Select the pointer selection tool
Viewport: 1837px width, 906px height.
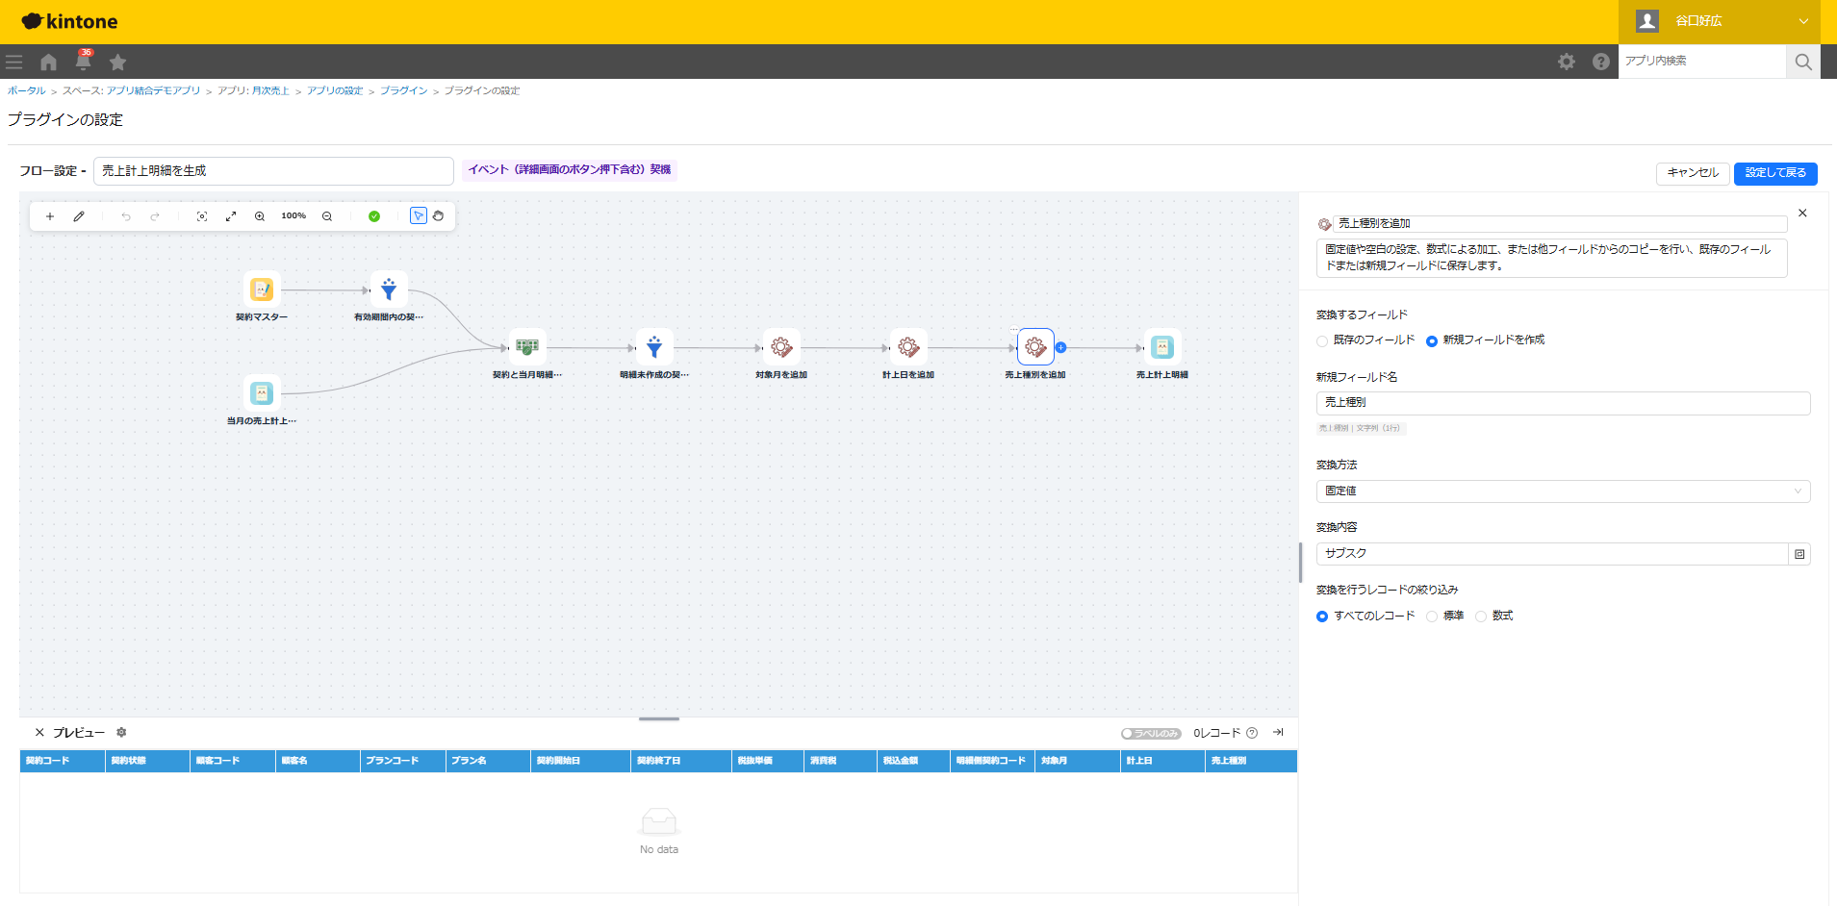tap(419, 215)
